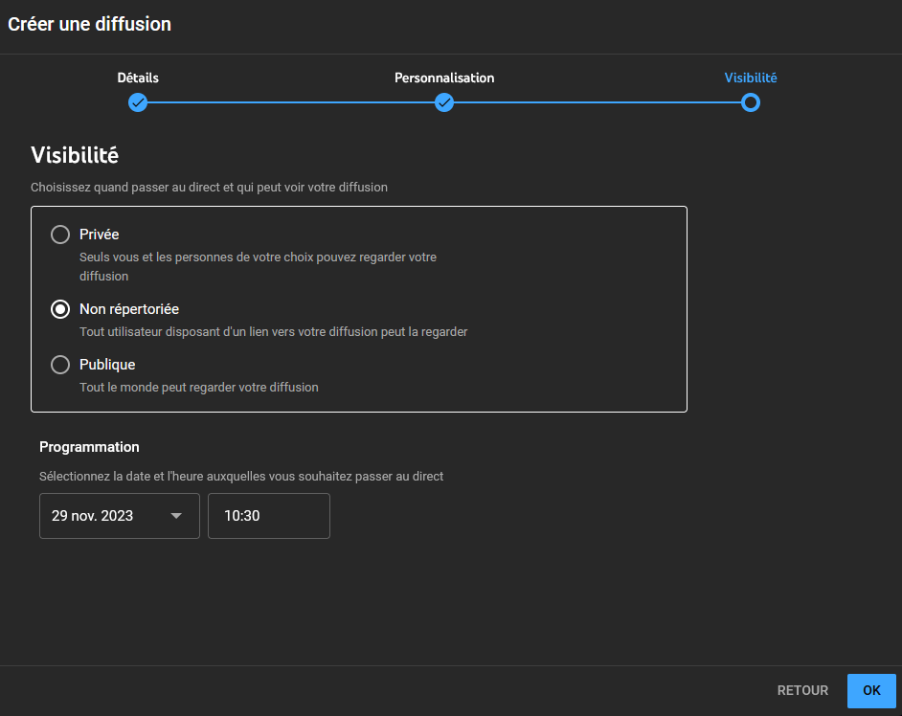Confirm with the OK button

(x=871, y=691)
